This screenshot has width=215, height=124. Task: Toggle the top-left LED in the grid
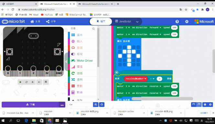(120, 47)
